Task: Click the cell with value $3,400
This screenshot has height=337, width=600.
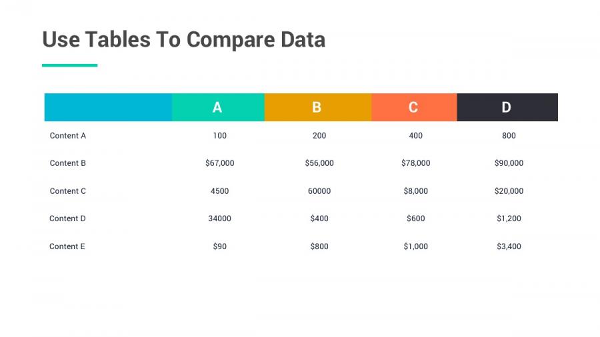Action: pos(509,246)
